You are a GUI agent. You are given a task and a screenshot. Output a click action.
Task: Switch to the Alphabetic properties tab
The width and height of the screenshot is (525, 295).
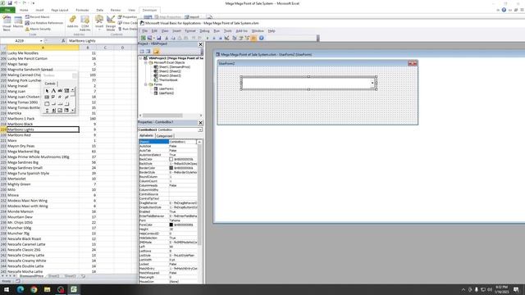(x=146, y=135)
